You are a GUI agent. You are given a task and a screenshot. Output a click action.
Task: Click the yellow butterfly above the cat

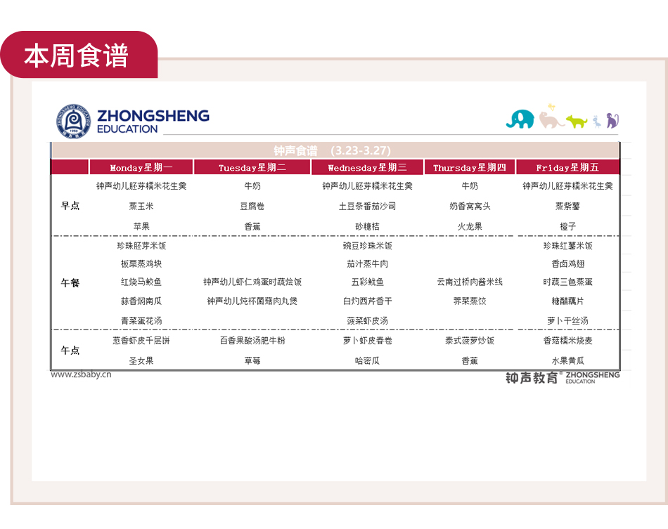(x=551, y=107)
